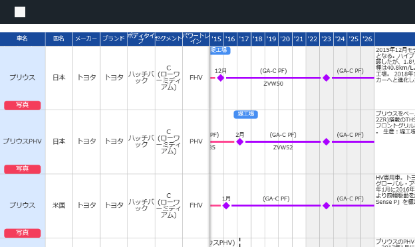415x247 pixels.
Task: Click the 2023 diamond marker in the プリウスPHV row
Action: click(327, 142)
